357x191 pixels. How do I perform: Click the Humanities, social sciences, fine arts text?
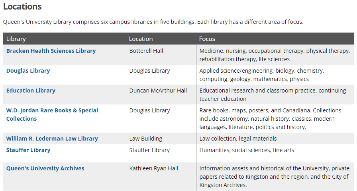[247, 150]
